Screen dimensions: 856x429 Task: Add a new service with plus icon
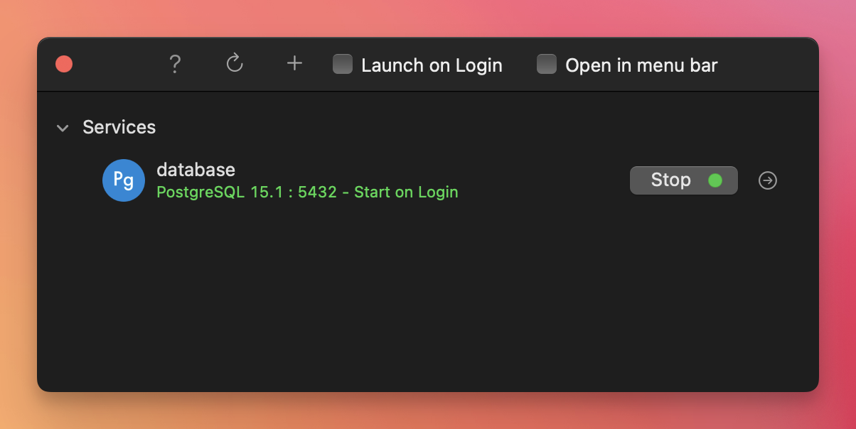click(x=294, y=64)
